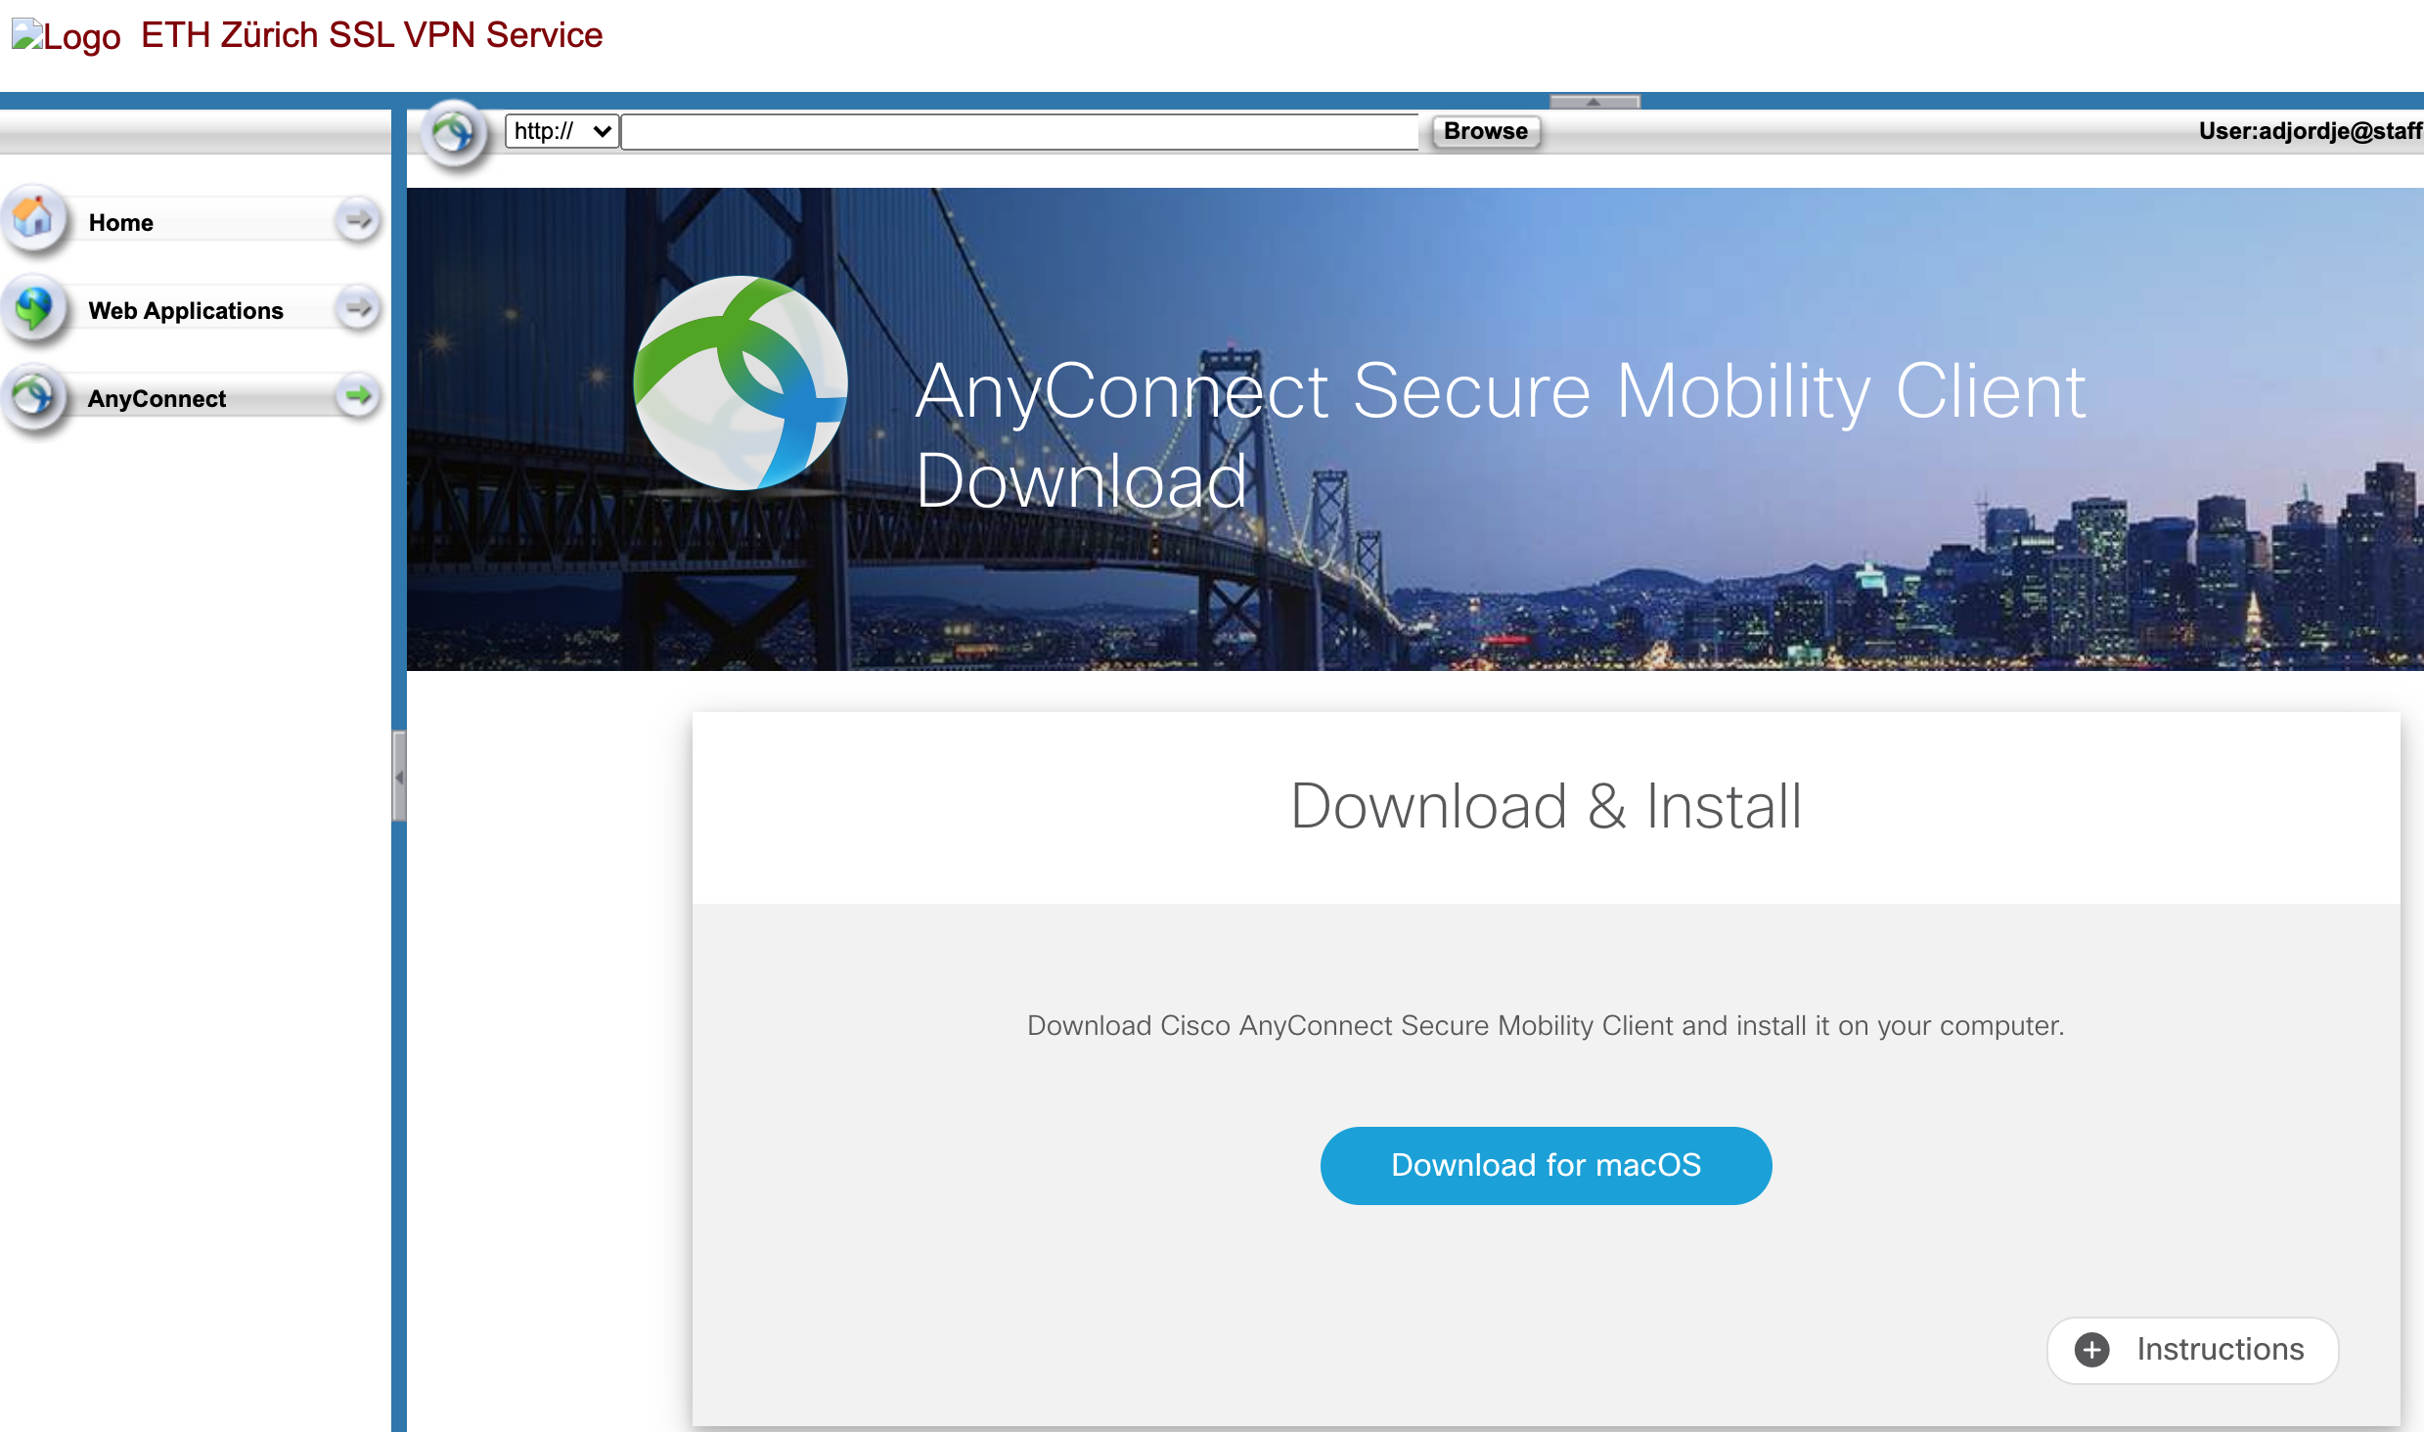The width and height of the screenshot is (2424, 1432).
Task: Open the AnyConnect menu item
Action: point(192,397)
